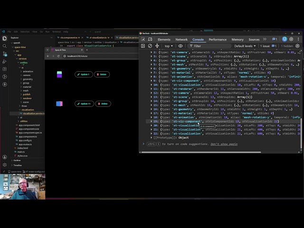304x228 pixels.
Task: Toggle live expression eye icon in console
Action: (180, 46)
